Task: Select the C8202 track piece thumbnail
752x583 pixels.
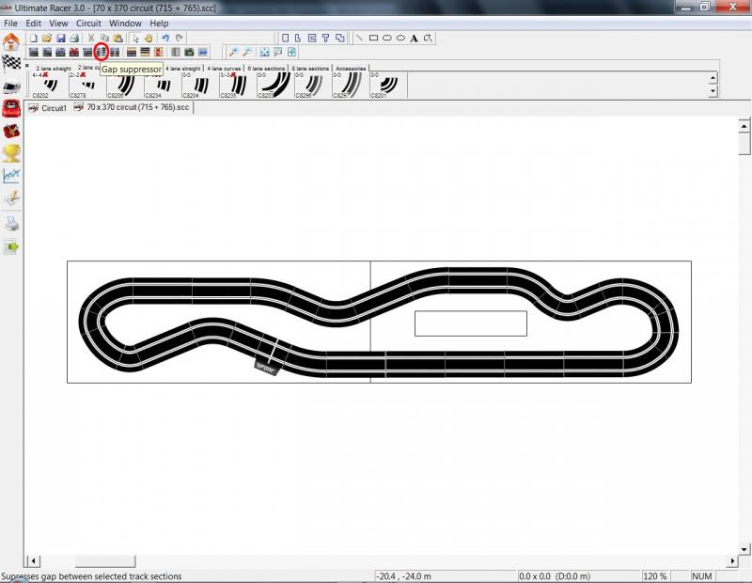Action: (50, 86)
